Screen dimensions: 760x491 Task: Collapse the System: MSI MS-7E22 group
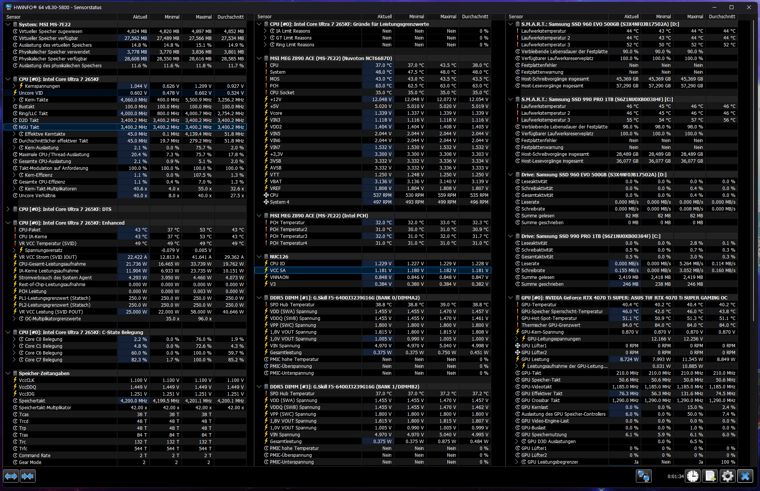click(x=8, y=24)
